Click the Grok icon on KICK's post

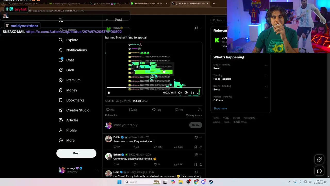(196, 28)
